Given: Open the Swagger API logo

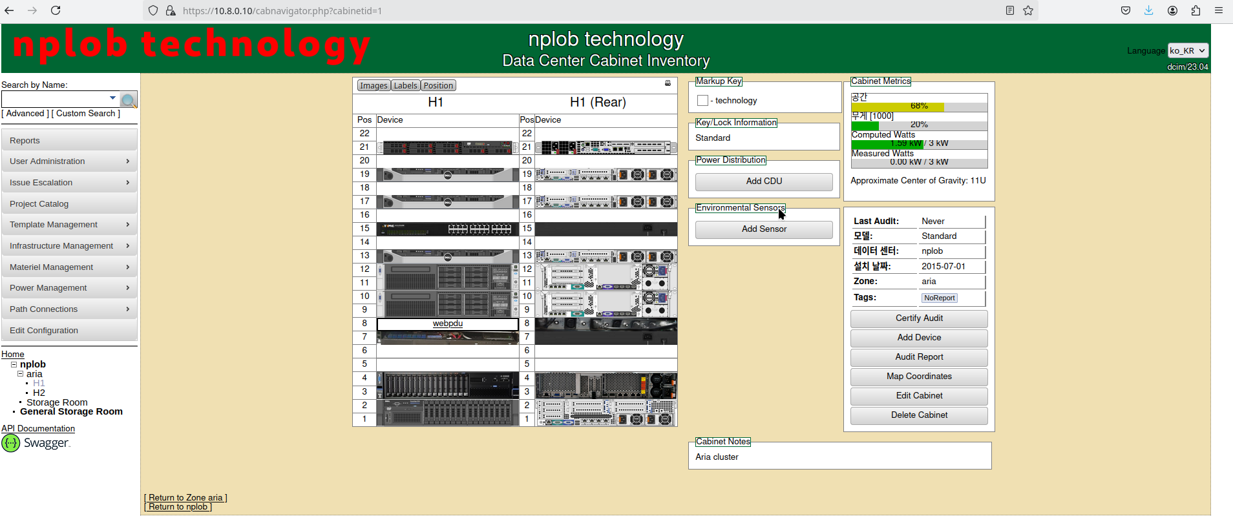Looking at the screenshot, I should pos(36,443).
